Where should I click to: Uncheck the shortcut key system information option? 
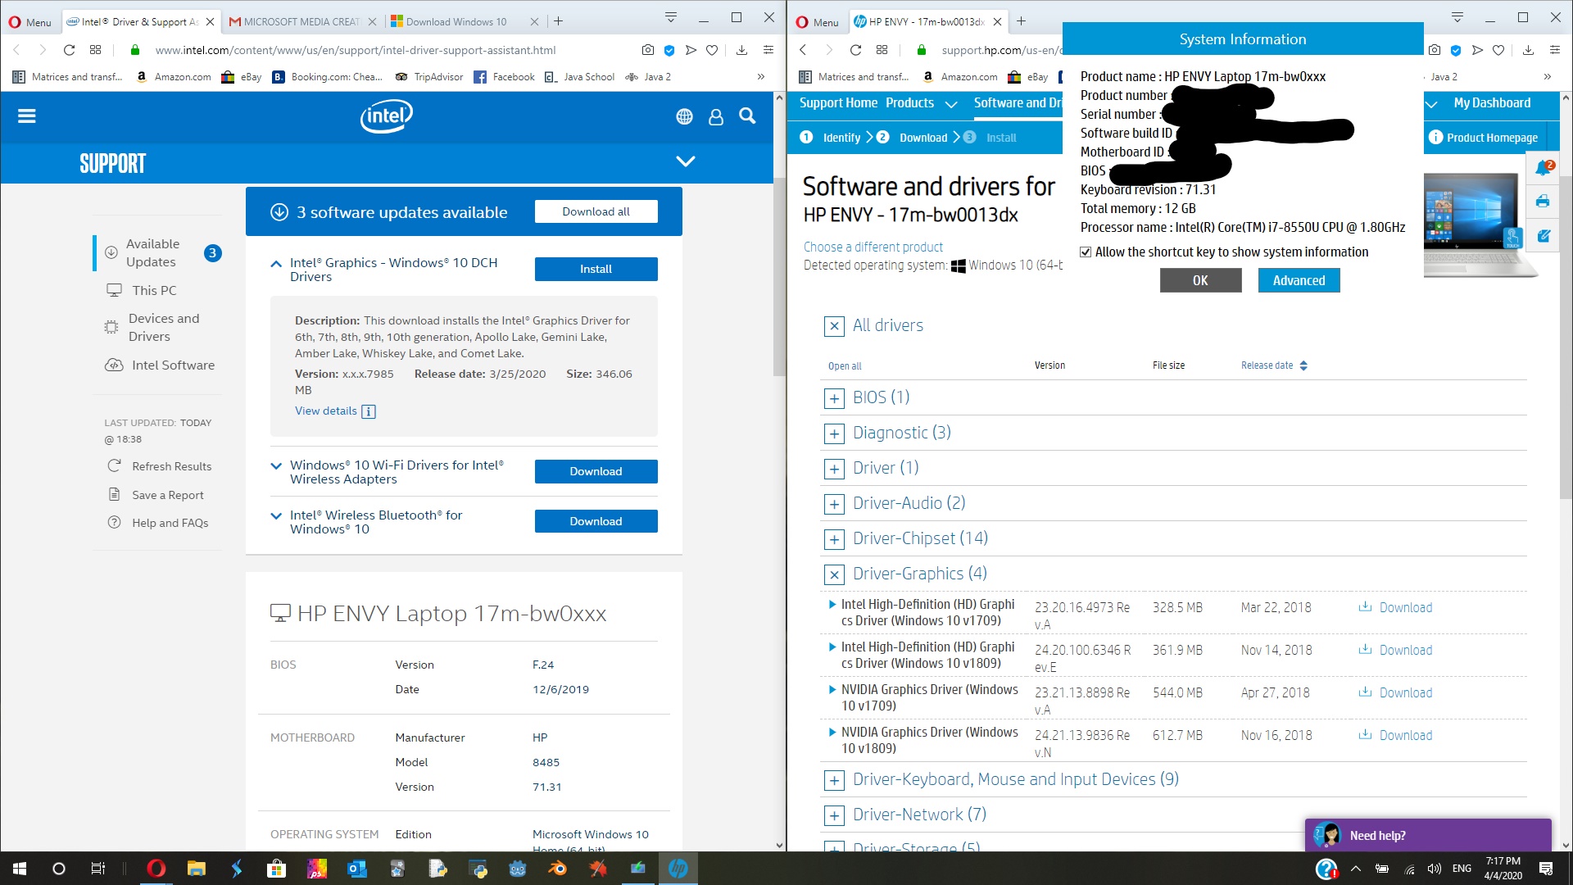(1086, 252)
